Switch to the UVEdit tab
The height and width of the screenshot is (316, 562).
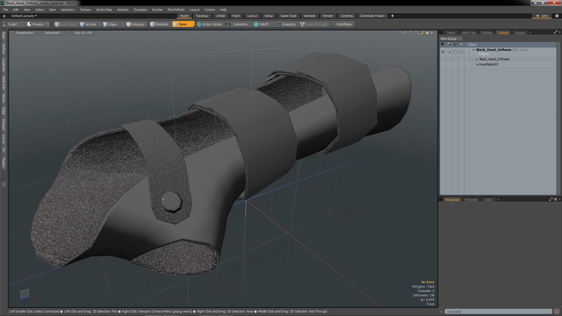coord(221,16)
